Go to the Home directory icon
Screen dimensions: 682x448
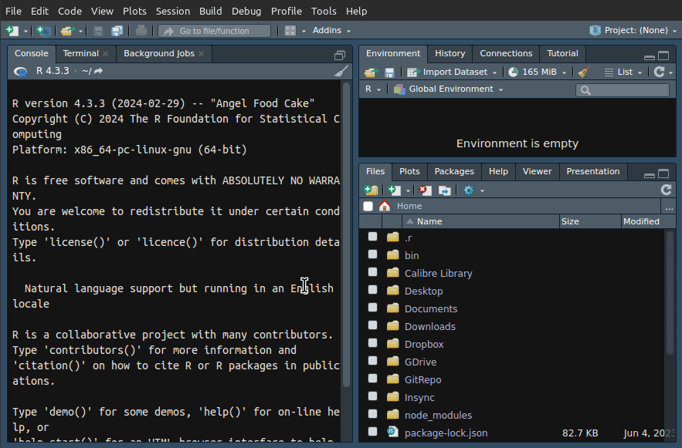pyautogui.click(x=385, y=206)
